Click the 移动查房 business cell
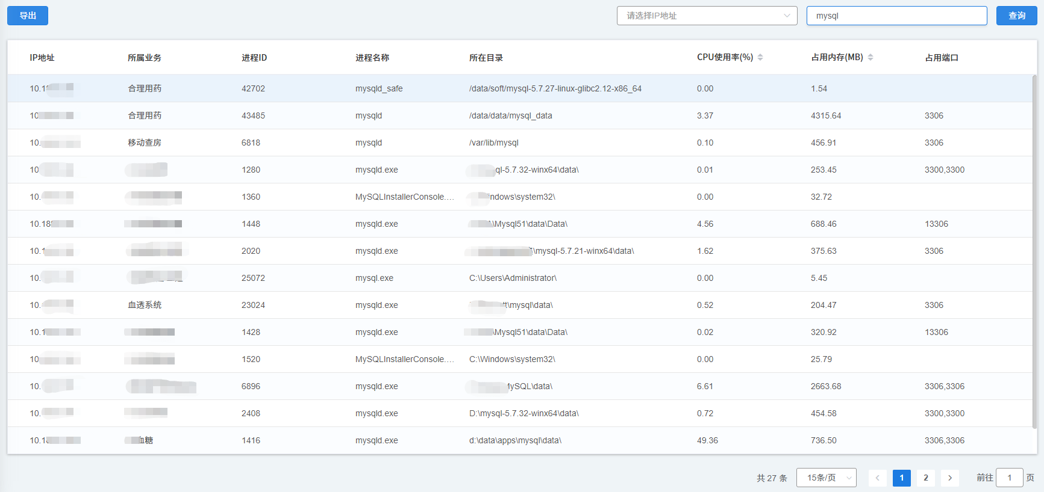The width and height of the screenshot is (1044, 492). [x=145, y=143]
